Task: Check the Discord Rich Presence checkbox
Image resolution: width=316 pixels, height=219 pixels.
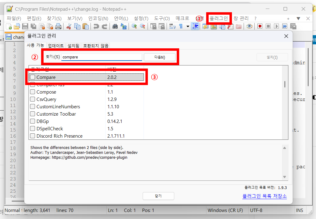Action: [x=33, y=136]
